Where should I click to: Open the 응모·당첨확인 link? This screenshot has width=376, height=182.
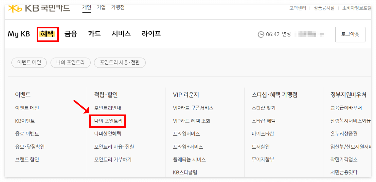[x=29, y=146]
